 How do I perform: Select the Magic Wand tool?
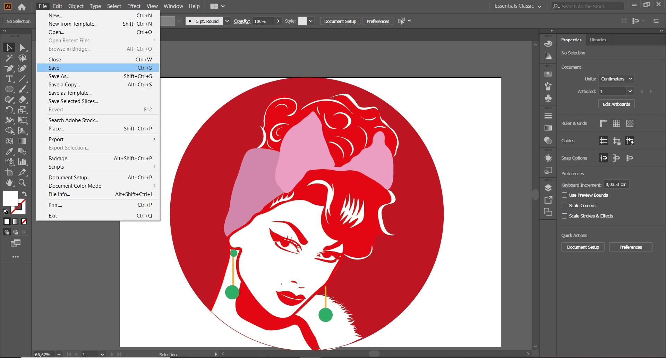(9, 58)
